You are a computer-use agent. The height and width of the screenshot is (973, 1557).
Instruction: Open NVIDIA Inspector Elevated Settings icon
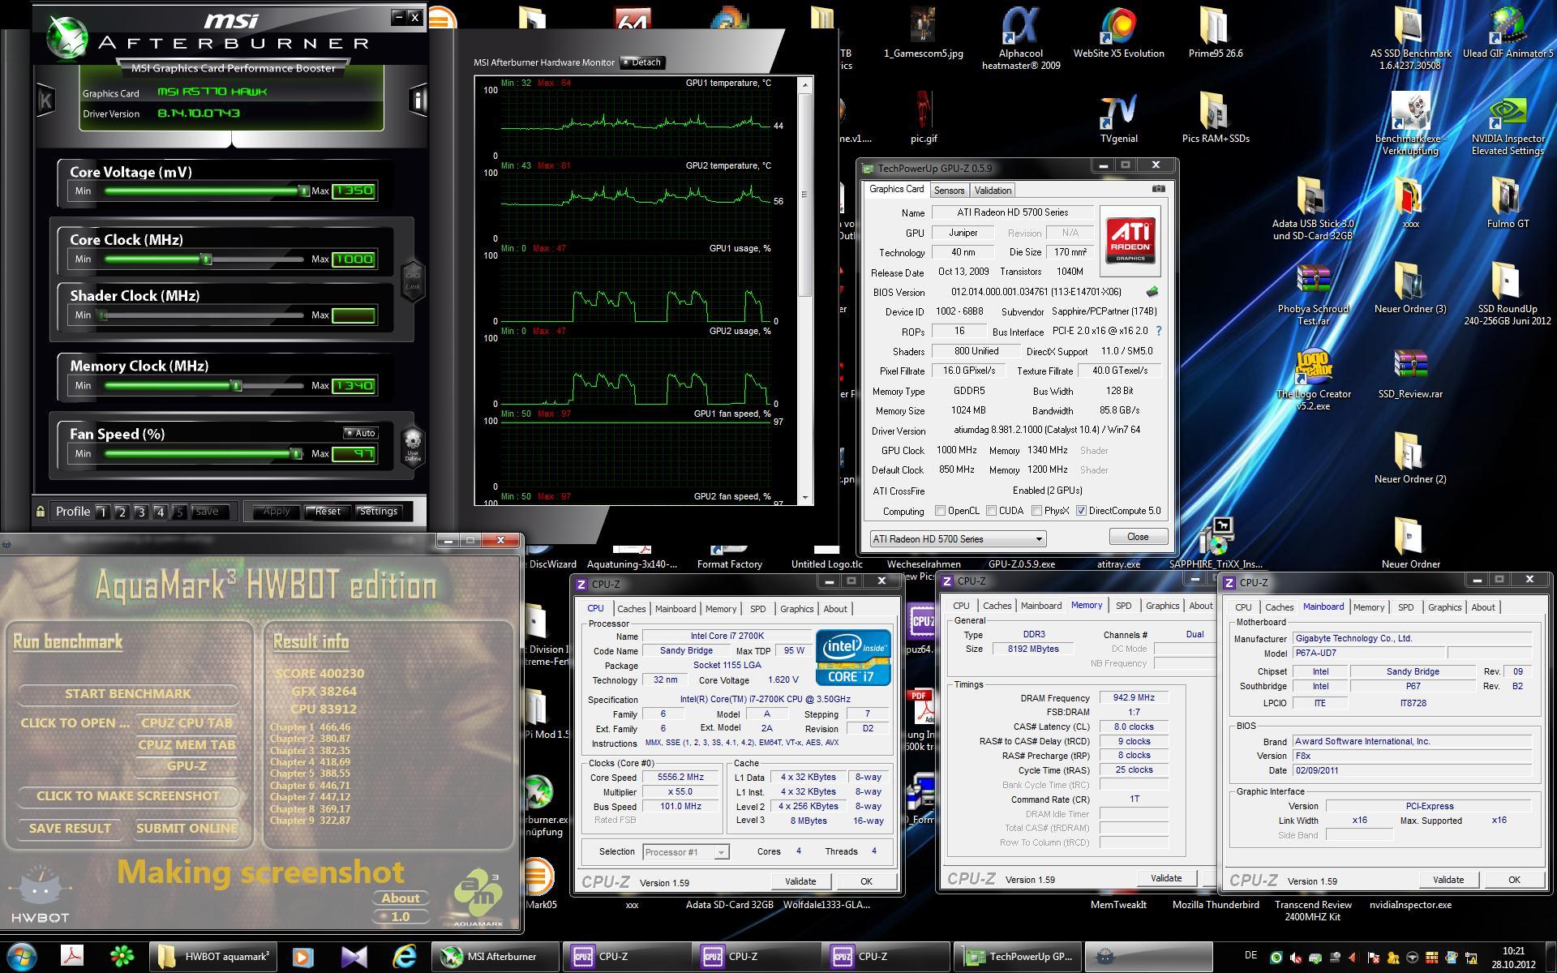[1508, 126]
